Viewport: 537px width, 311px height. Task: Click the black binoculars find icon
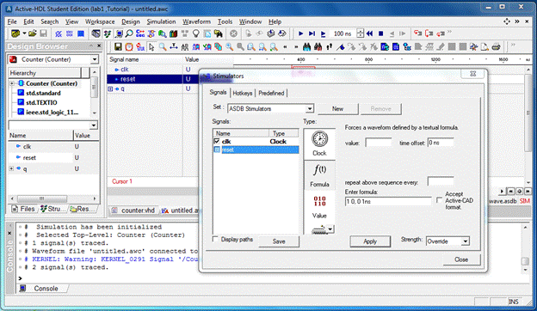coord(306,46)
